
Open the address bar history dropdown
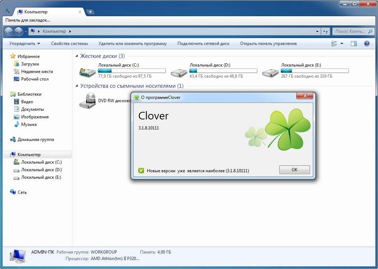point(317,31)
